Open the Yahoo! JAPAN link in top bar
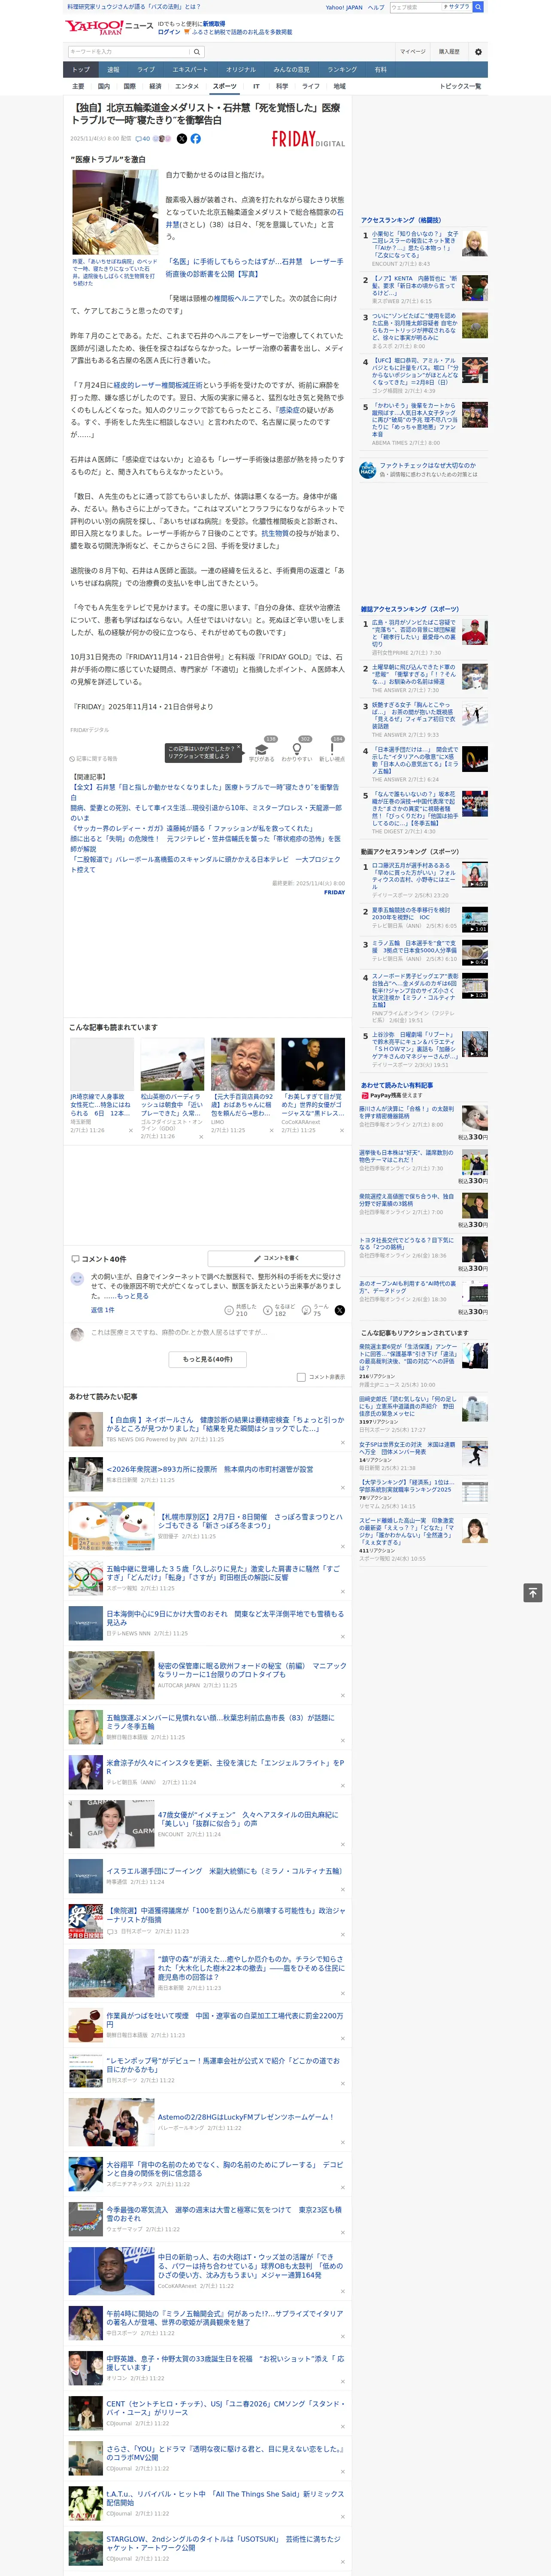This screenshot has width=551, height=2576. click(344, 7)
